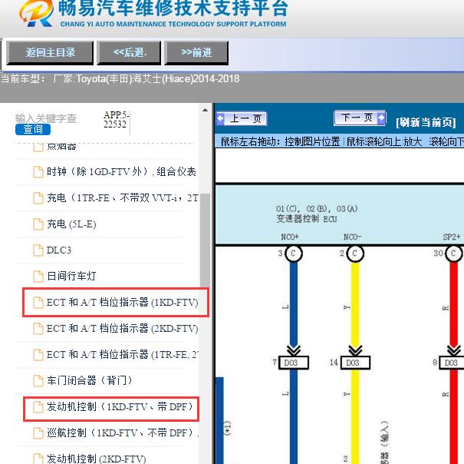
Task: Click the SP2+ terminal label
Action: point(452,237)
